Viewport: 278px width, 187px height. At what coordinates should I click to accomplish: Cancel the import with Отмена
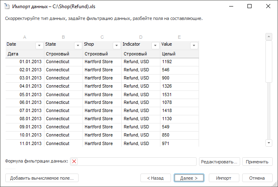tap(257, 178)
